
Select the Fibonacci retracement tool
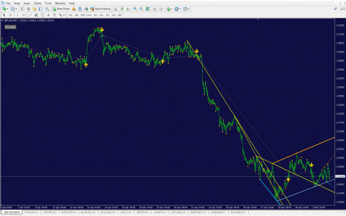42,15
